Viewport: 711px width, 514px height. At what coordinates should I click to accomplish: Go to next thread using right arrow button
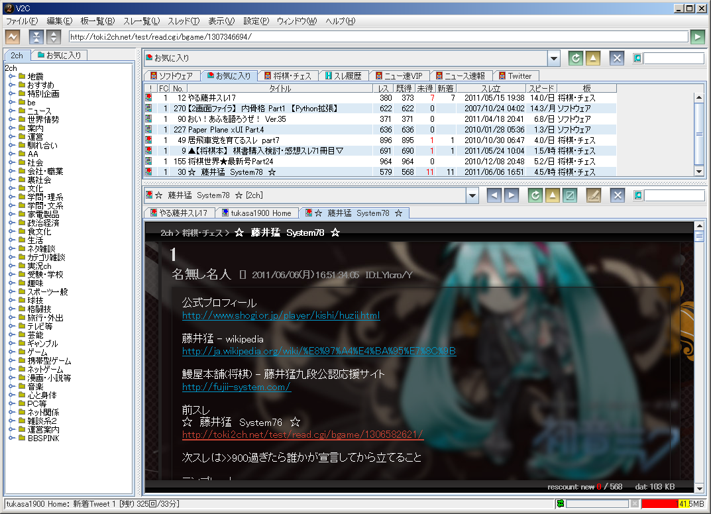coord(512,195)
